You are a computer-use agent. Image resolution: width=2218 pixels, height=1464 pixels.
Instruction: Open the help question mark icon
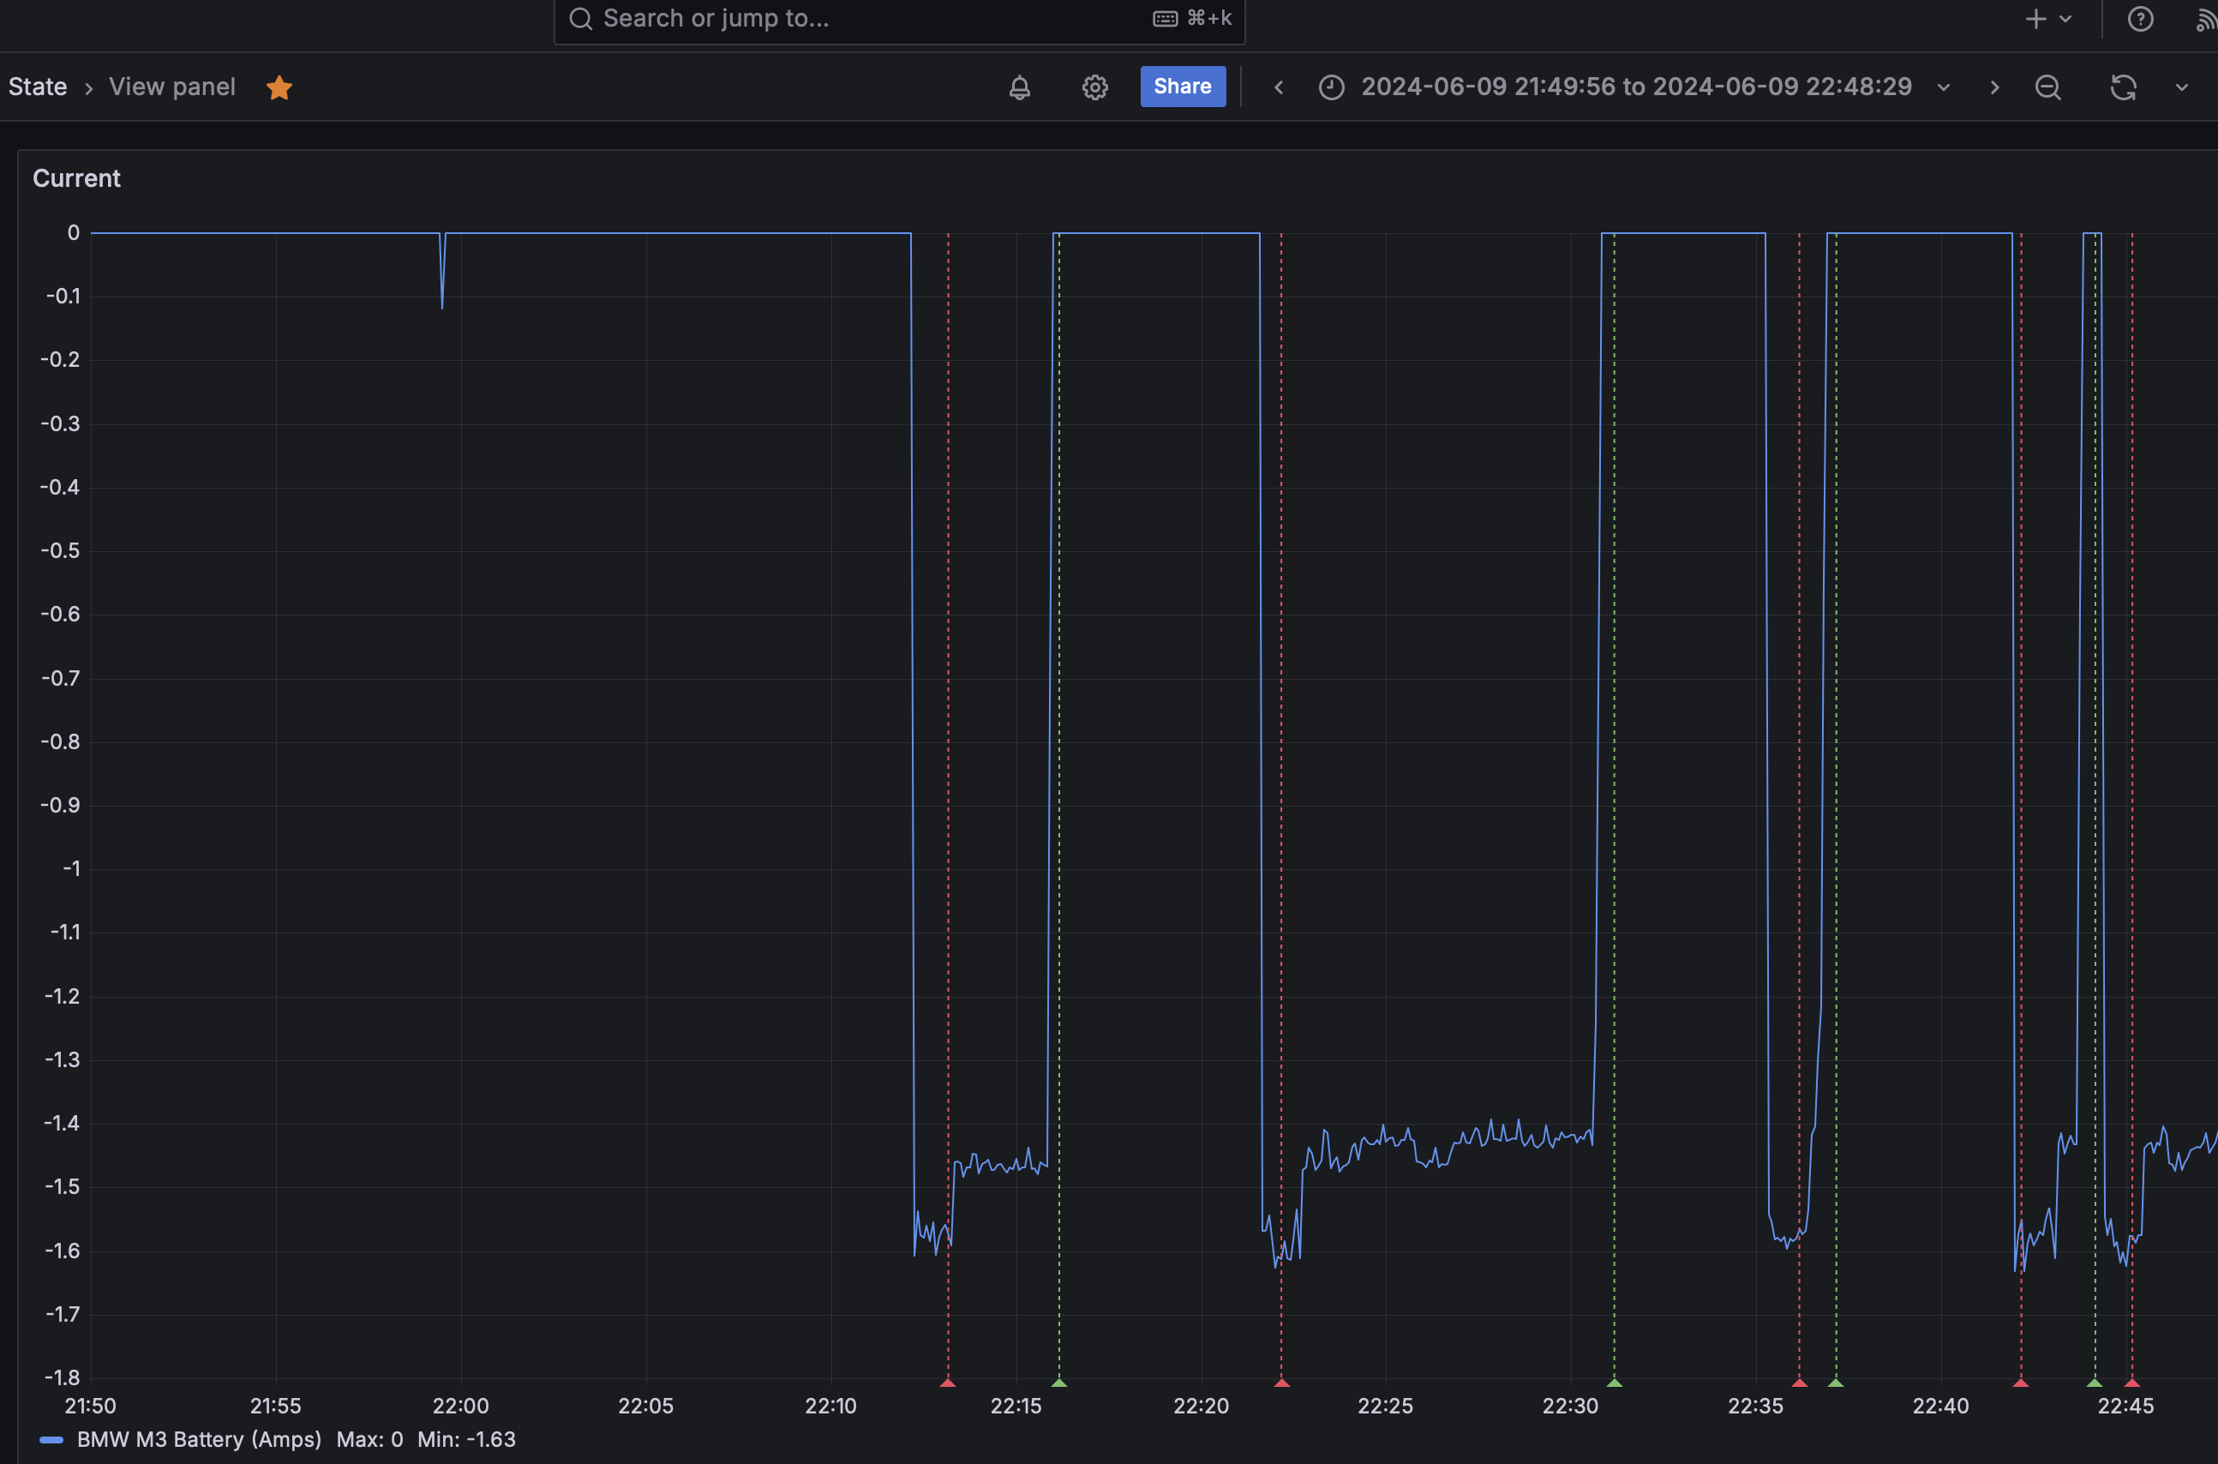point(2141,19)
